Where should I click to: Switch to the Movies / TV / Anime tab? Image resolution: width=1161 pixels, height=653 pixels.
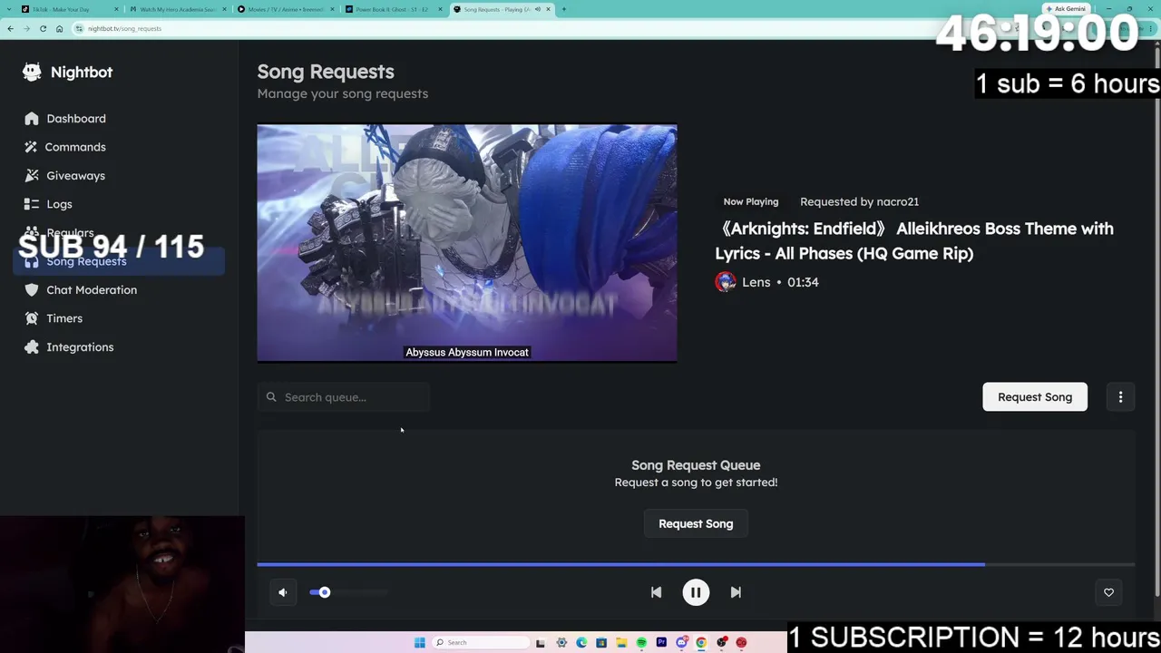pyautogui.click(x=285, y=9)
